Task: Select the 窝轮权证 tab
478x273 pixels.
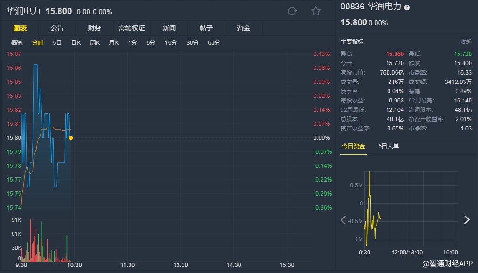Action: click(x=132, y=28)
